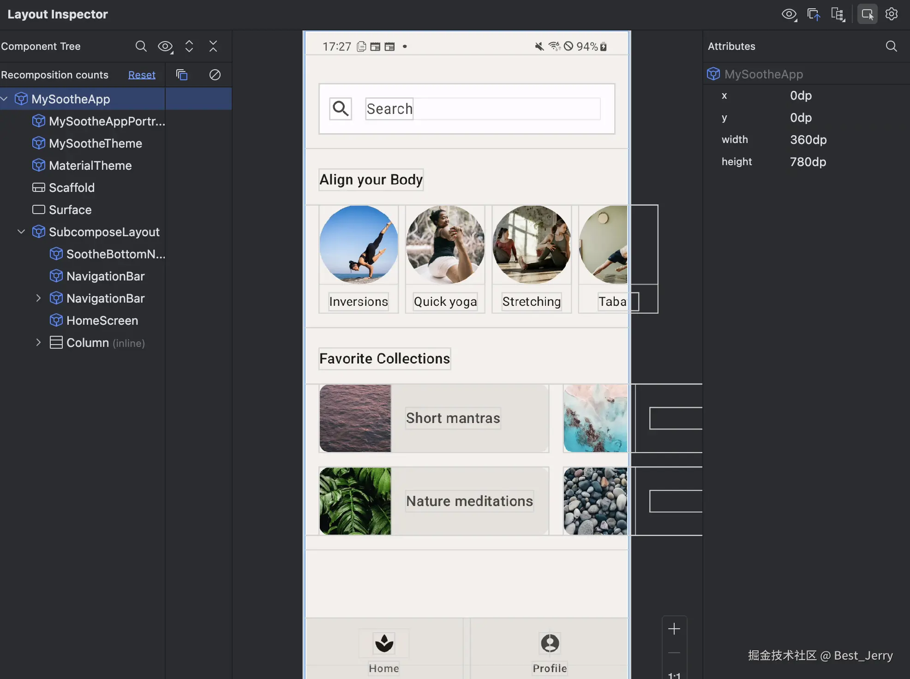Search attributes with magnifier icon
The width and height of the screenshot is (910, 679).
click(x=891, y=46)
